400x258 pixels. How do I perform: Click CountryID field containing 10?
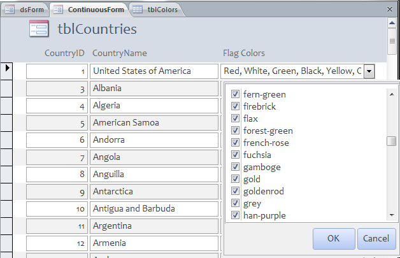(57, 209)
